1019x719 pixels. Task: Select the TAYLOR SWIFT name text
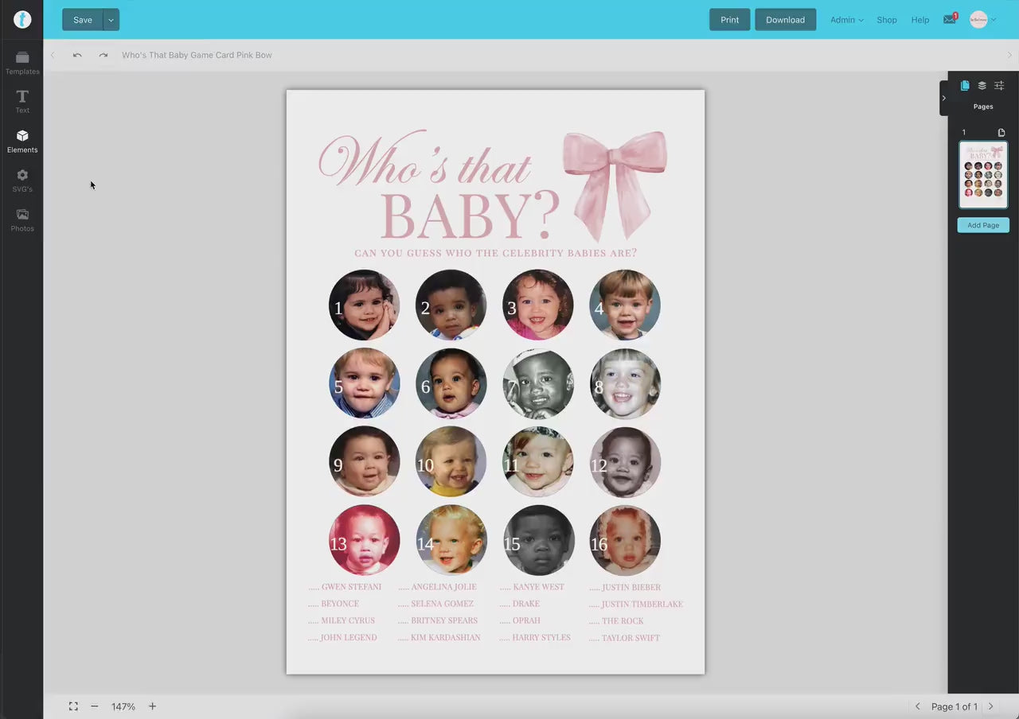(x=631, y=638)
